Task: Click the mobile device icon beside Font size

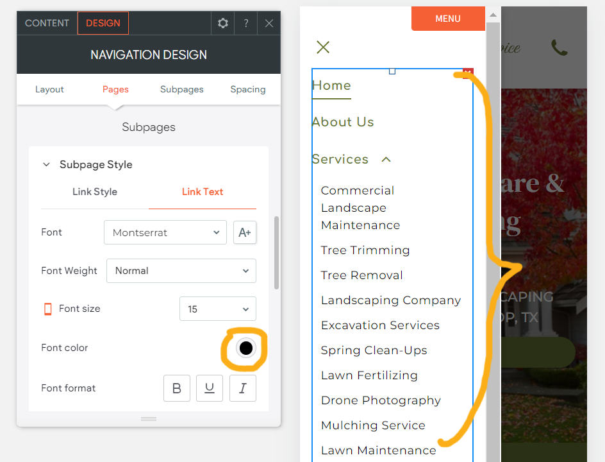Action: [48, 309]
